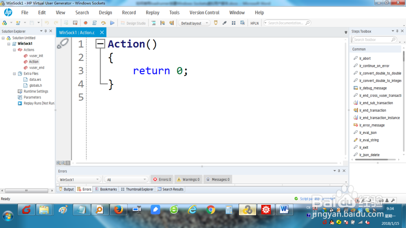
Task: Click the Search Toolbox input field
Action: coord(374,40)
